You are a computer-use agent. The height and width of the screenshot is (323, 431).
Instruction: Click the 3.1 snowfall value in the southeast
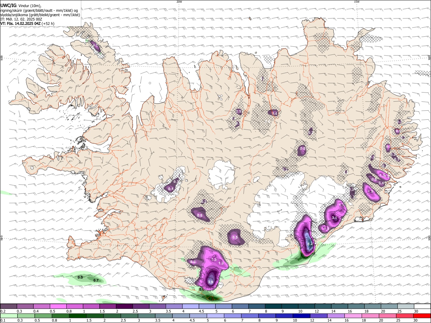tap(334, 218)
